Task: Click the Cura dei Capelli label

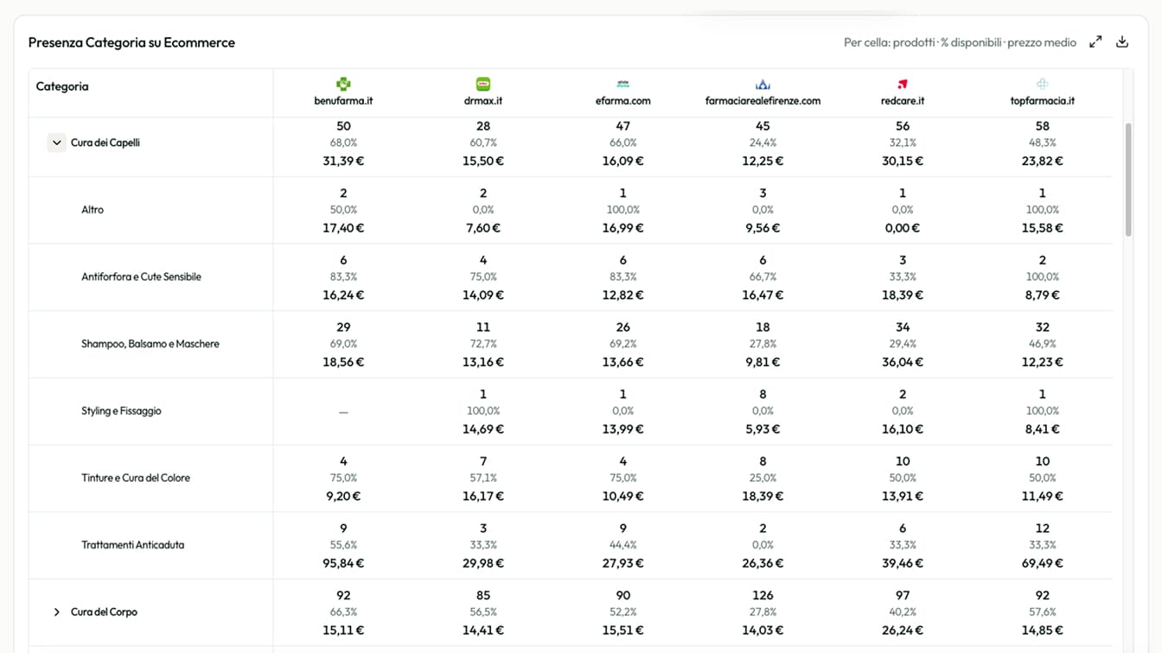Action: 105,143
